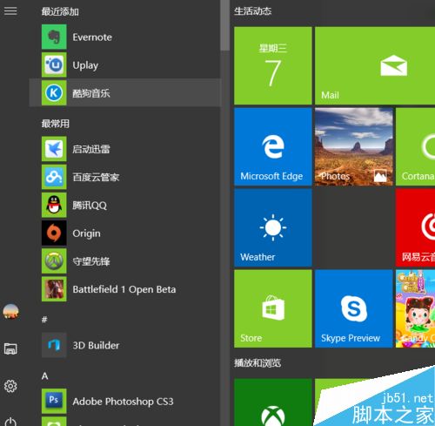The width and height of the screenshot is (435, 426).
Task: Launch Evernote from recently added
Action: [x=125, y=37]
